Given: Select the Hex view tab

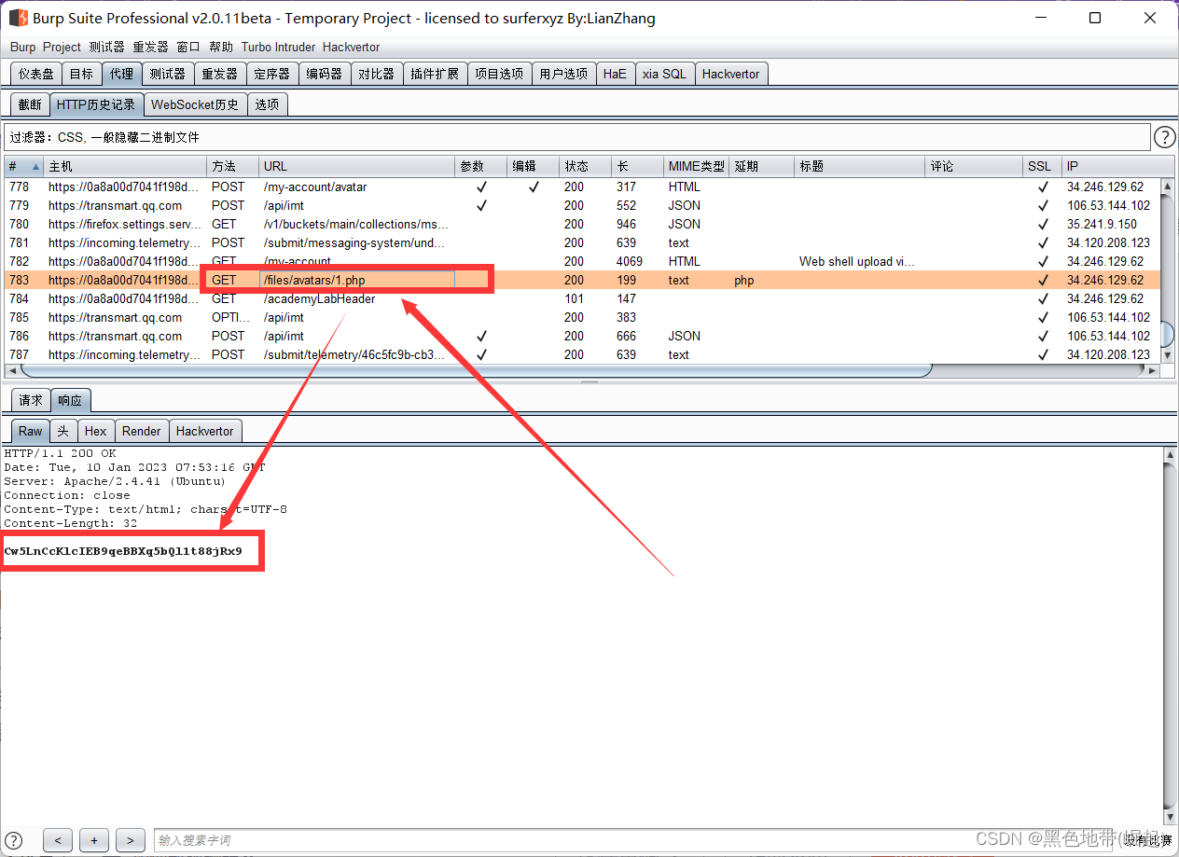Looking at the screenshot, I should [x=95, y=431].
